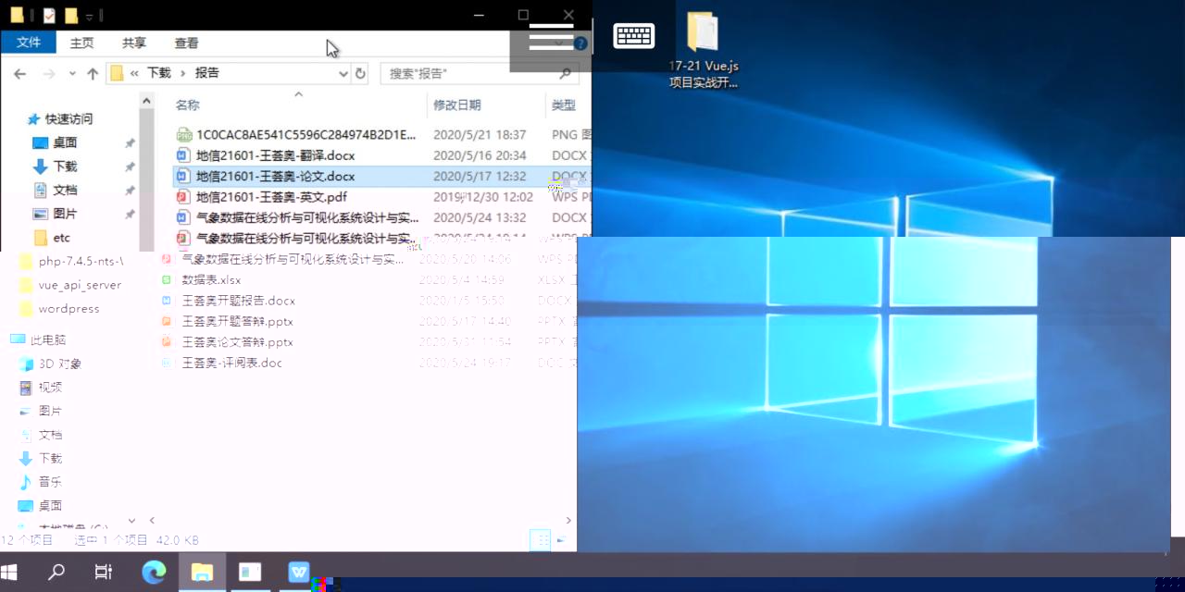Expand the recent locations dropdown
The image size is (1185, 592).
click(x=72, y=73)
